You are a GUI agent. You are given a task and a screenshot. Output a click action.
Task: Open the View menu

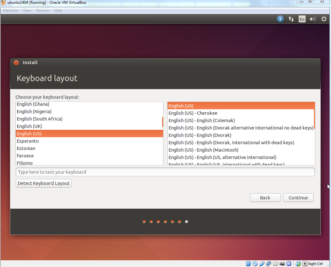(x=27, y=11)
